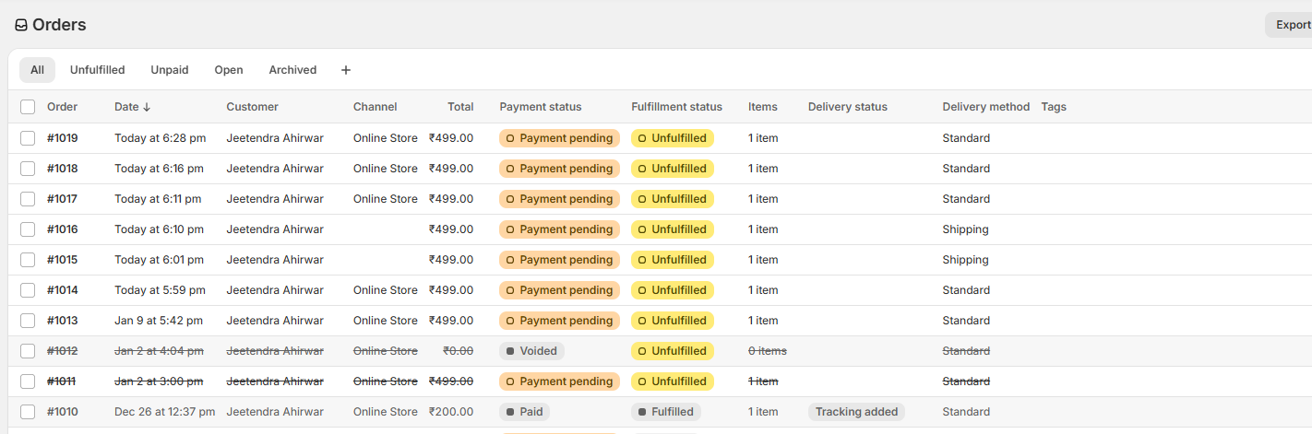
Task: Click Fulfilled badge on order #1010
Action: pyautogui.click(x=665, y=412)
